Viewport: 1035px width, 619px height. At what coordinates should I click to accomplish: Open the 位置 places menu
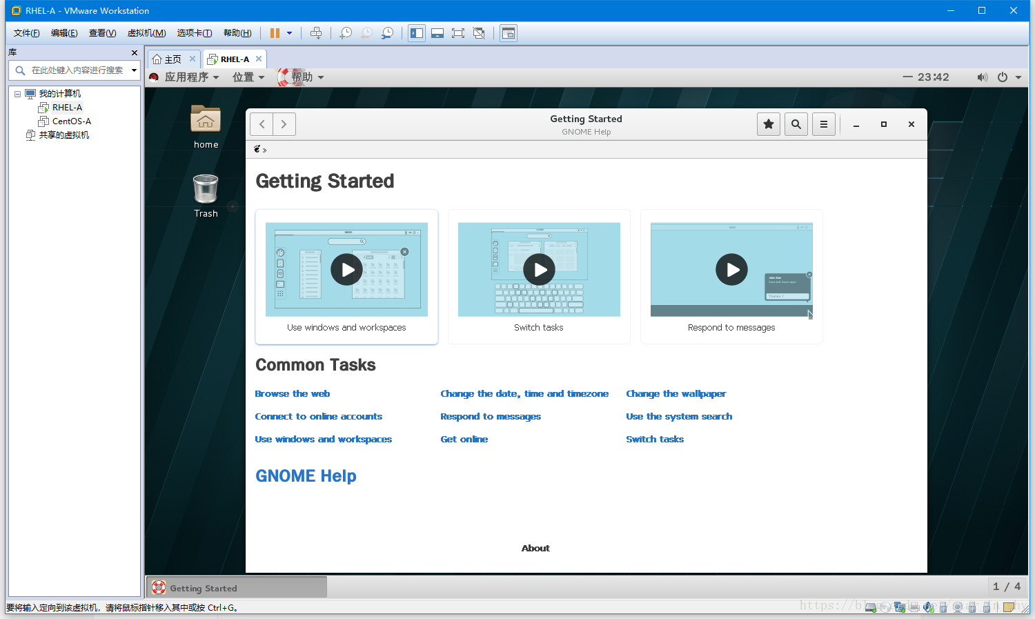pos(248,77)
